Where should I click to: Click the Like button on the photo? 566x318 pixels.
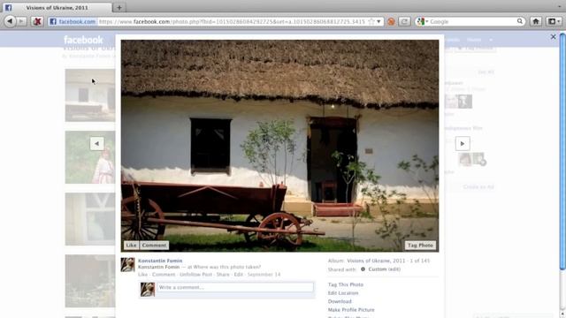tap(131, 246)
